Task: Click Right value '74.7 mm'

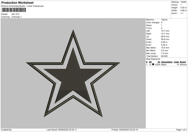Action: coord(165,34)
